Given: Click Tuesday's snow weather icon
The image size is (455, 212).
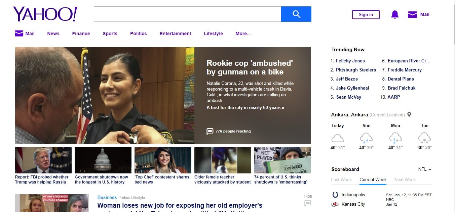Looking at the screenshot, I should click(424, 138).
